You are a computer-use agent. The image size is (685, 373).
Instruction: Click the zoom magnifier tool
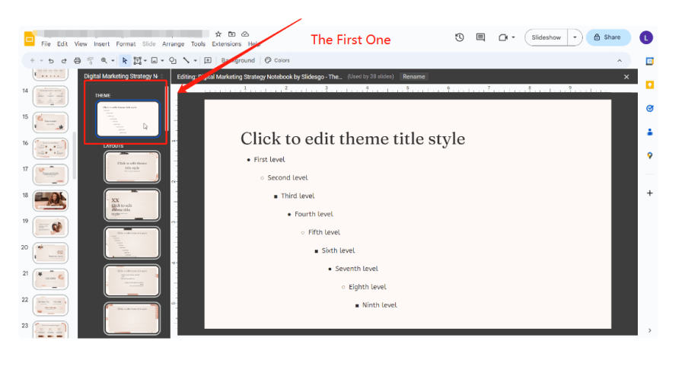104,61
